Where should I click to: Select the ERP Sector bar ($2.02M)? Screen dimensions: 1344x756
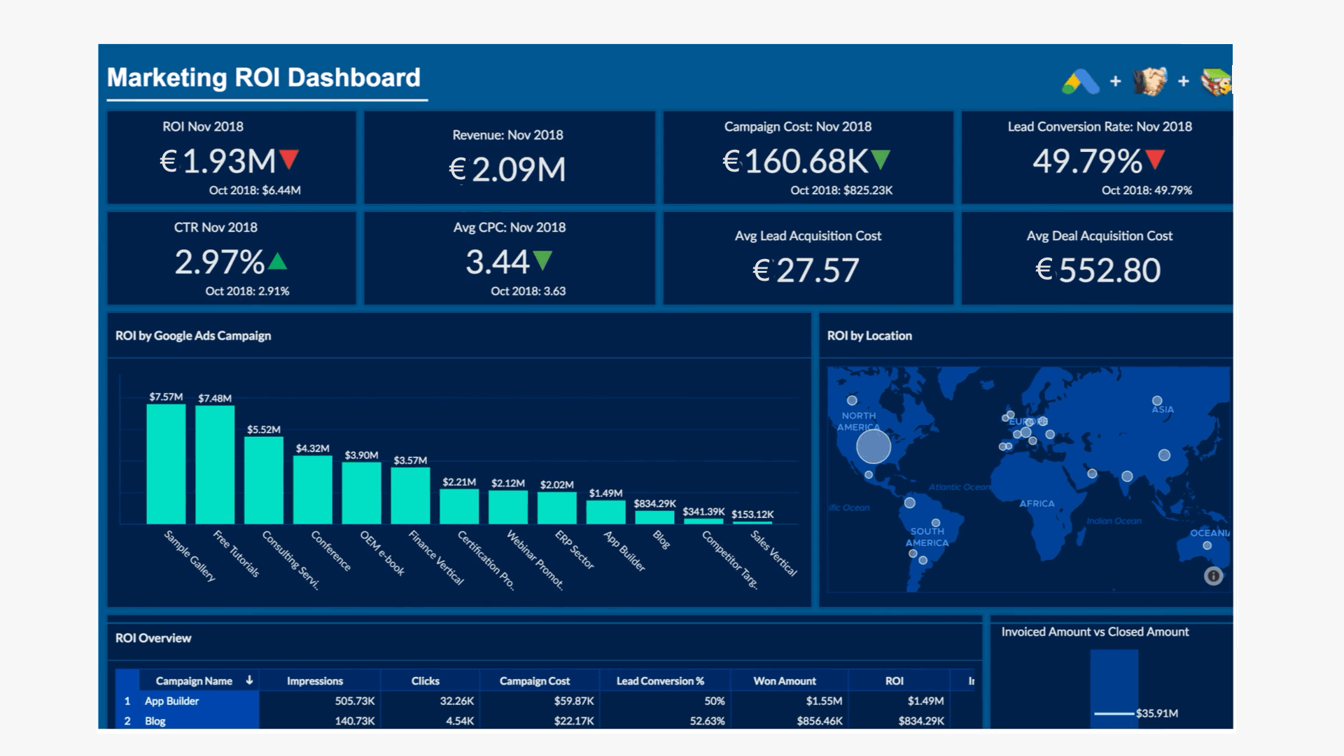557,507
